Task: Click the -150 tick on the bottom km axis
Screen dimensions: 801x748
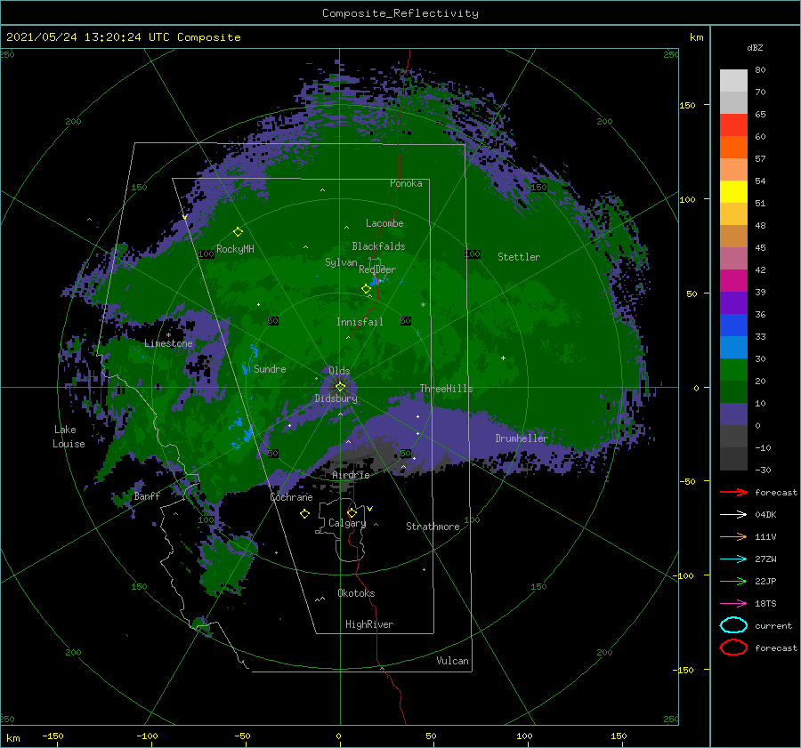Action: click(53, 736)
